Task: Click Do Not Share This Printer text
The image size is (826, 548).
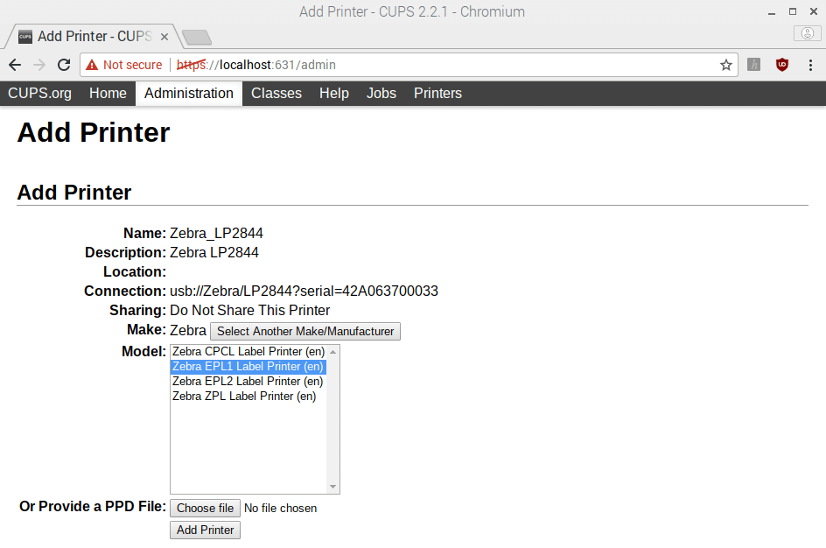Action: coord(249,311)
